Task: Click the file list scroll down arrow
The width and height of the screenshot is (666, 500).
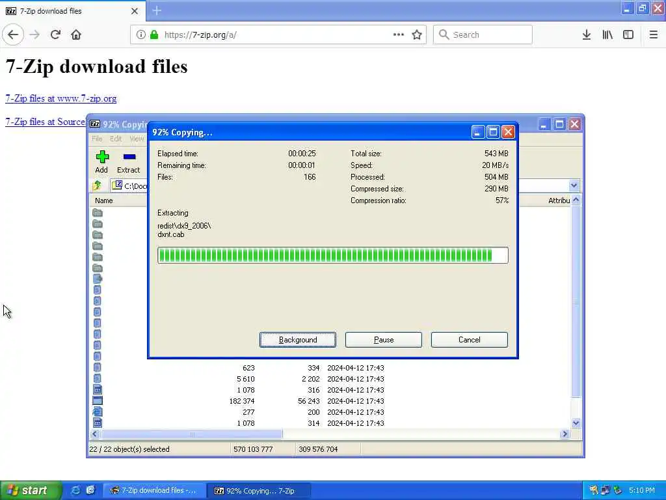Action: tap(576, 423)
